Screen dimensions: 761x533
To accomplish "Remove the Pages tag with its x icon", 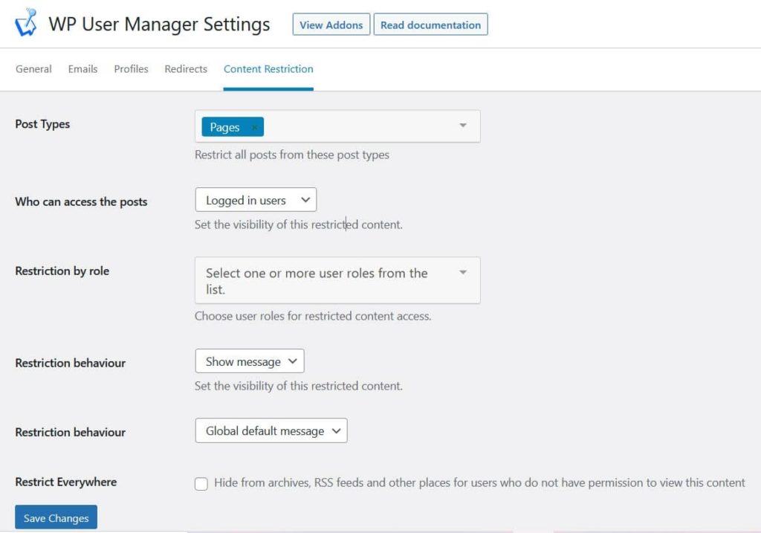I will tap(254, 127).
